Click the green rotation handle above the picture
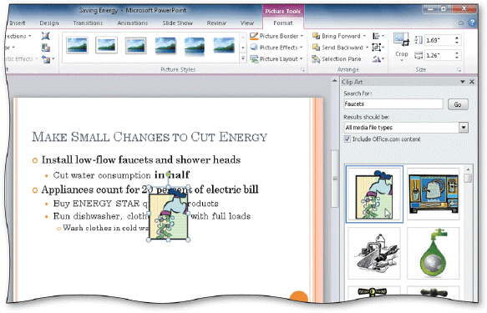The image size is (487, 313). [x=169, y=174]
